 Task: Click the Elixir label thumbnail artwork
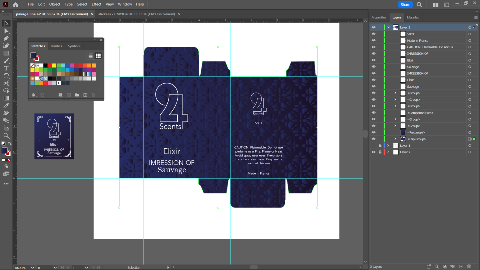coord(54,136)
